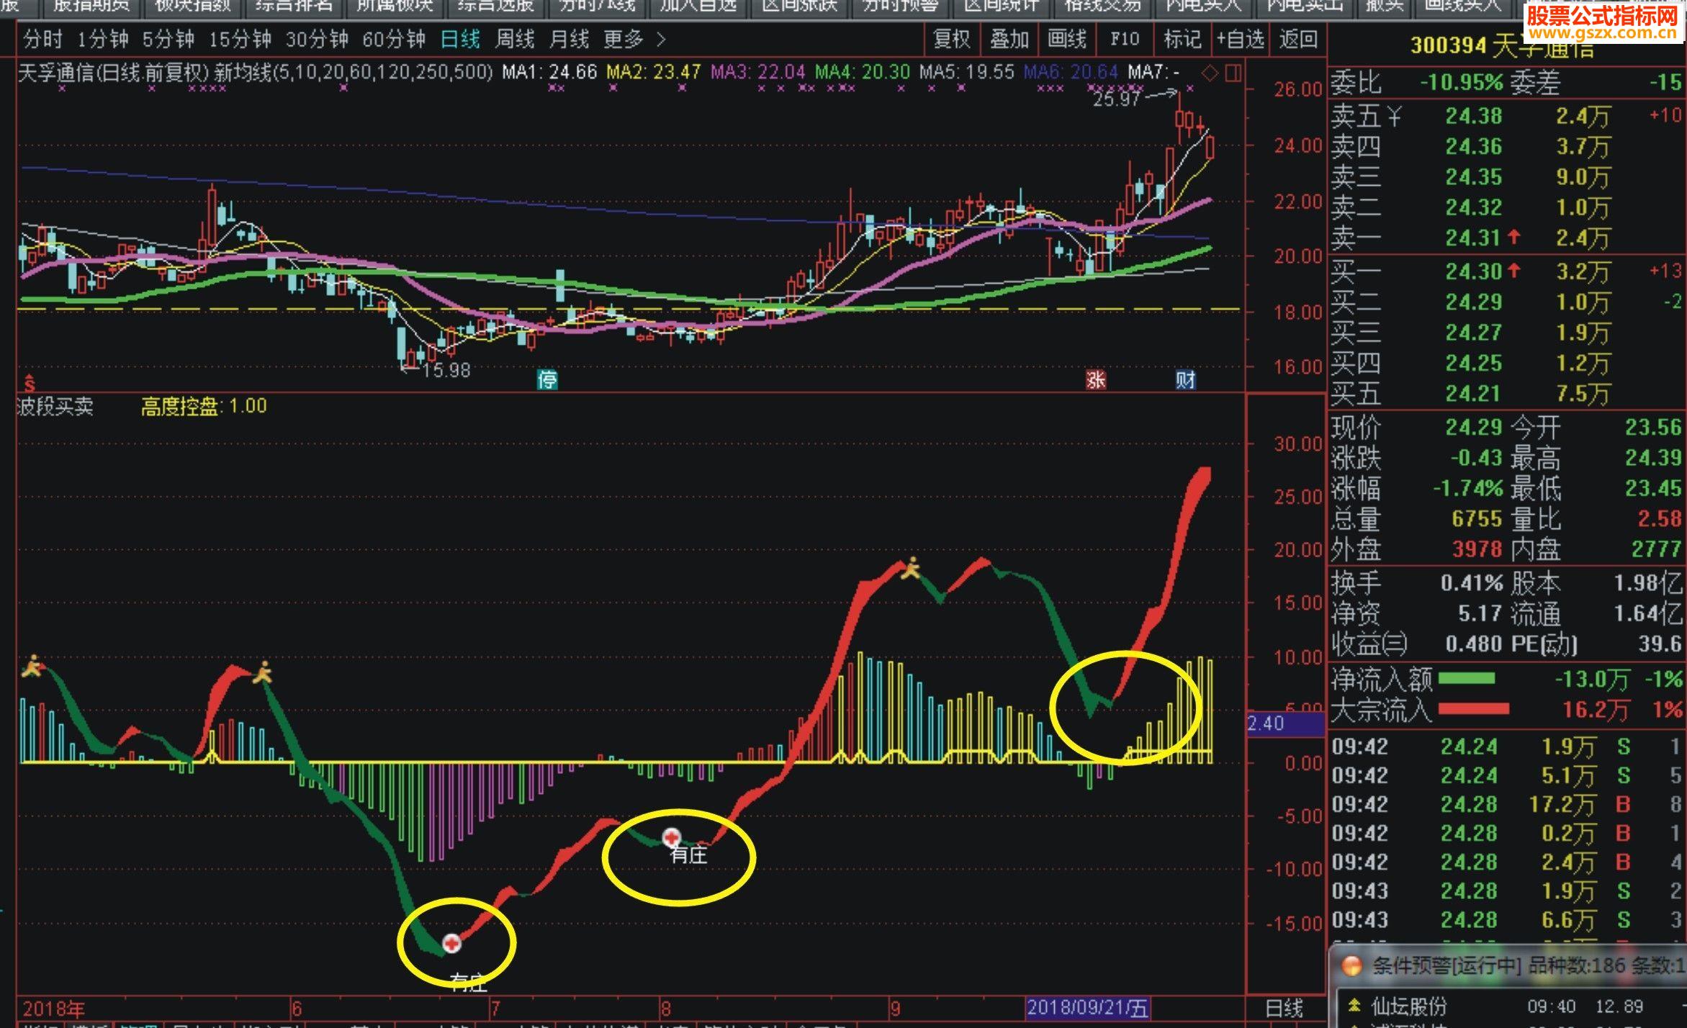Click the lowest red plus 有庄 signal marker
This screenshot has width=1687, height=1028.
click(x=451, y=942)
